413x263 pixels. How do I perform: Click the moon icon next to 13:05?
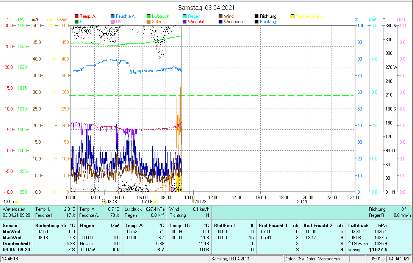pos(17,202)
